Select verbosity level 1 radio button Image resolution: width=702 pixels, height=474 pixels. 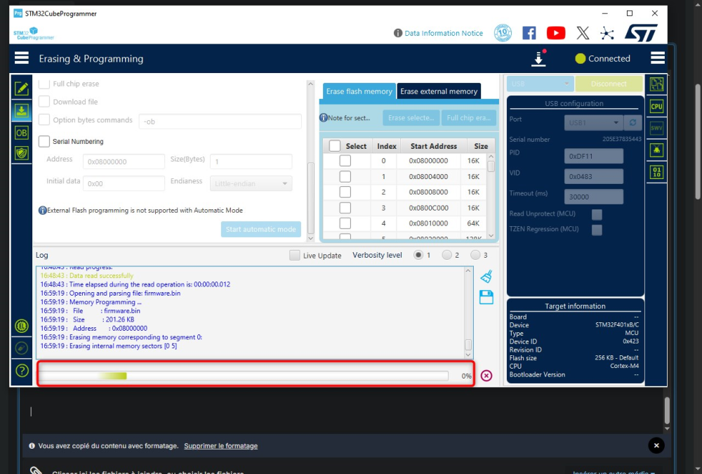pos(418,255)
